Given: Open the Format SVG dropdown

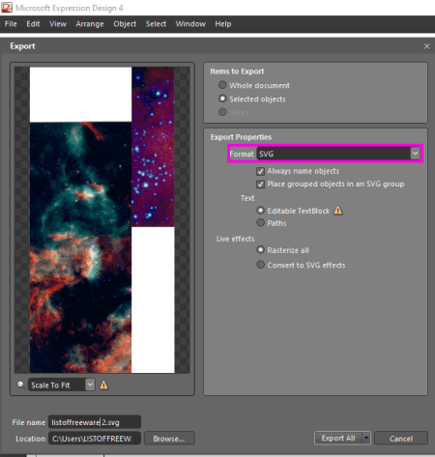Looking at the screenshot, I should pyautogui.click(x=415, y=154).
